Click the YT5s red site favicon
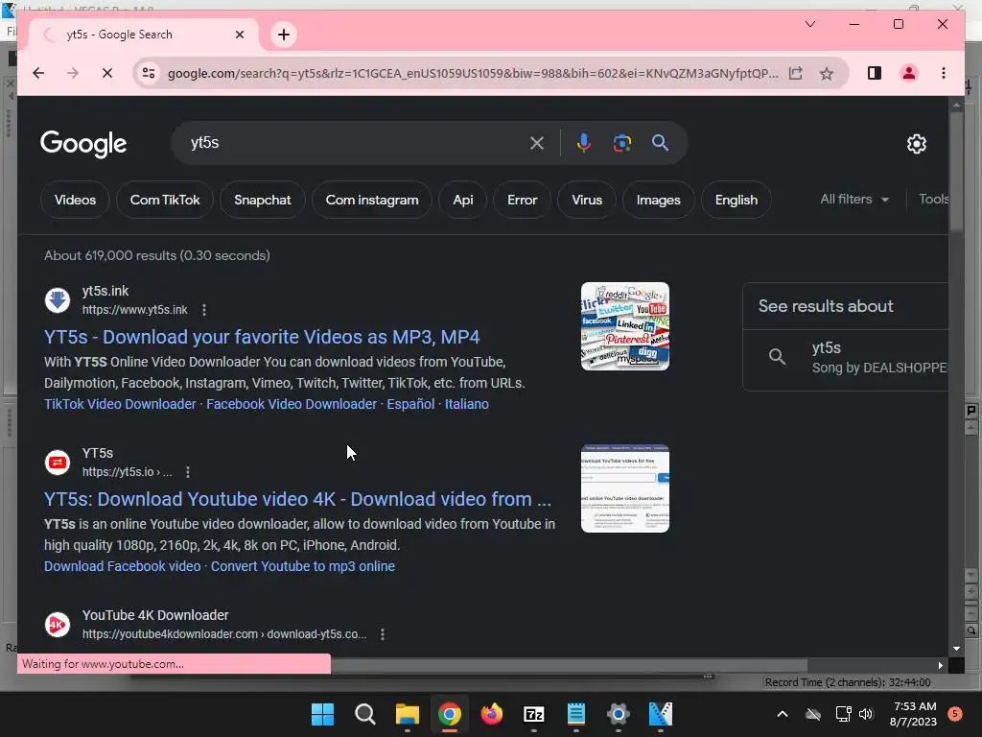The height and width of the screenshot is (737, 982). [58, 463]
